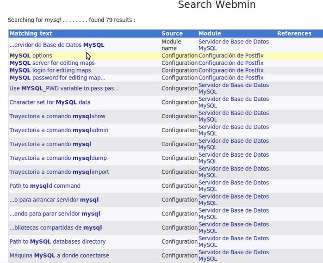This screenshot has width=323, height=263.
Task: Select 'Path to MySQL databases directory' link
Action: click(57, 241)
